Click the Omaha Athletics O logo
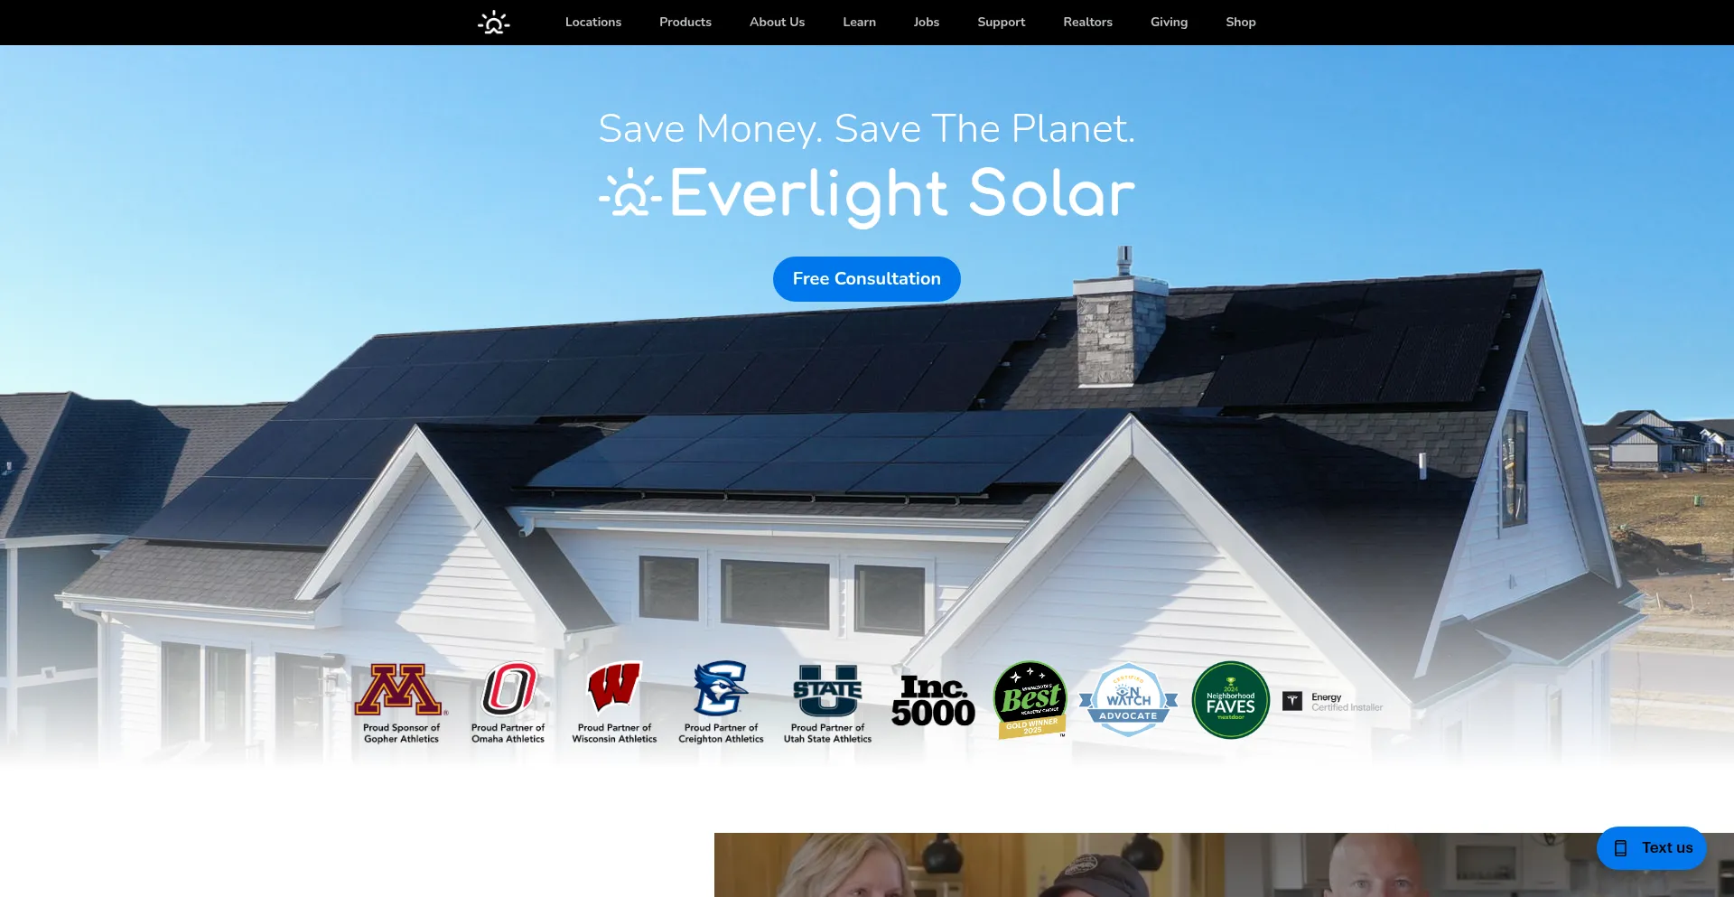Viewport: 1734px width, 897px height. [x=508, y=689]
